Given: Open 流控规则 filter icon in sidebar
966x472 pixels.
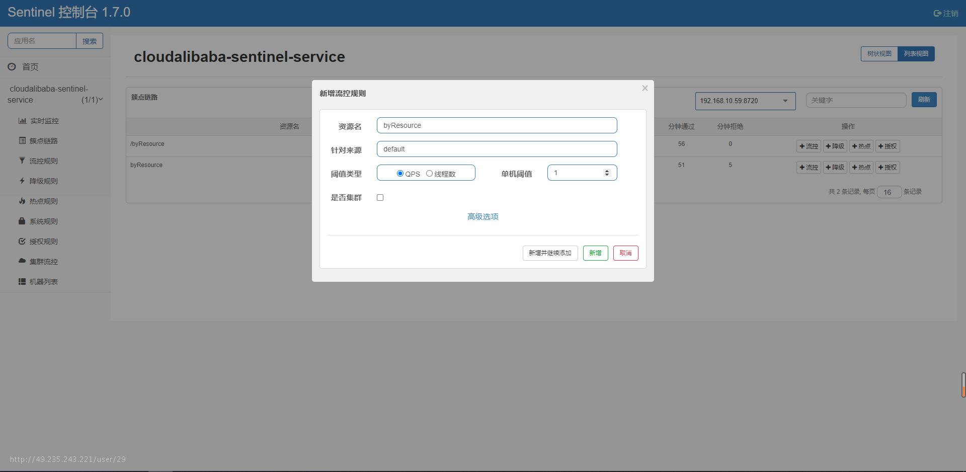Looking at the screenshot, I should click(22, 161).
